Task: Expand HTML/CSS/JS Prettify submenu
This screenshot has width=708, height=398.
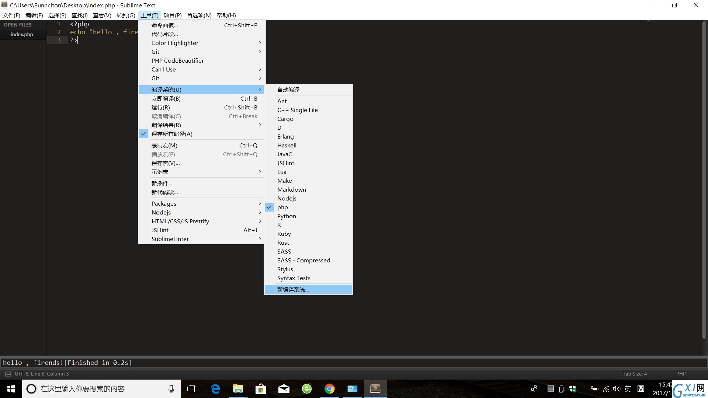Action: click(x=201, y=221)
